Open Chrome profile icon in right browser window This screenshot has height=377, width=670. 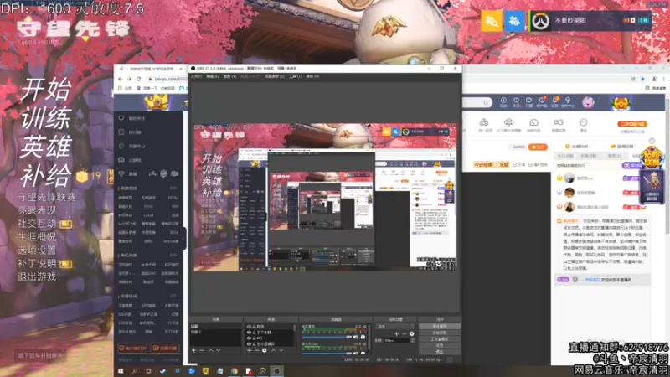[x=654, y=79]
